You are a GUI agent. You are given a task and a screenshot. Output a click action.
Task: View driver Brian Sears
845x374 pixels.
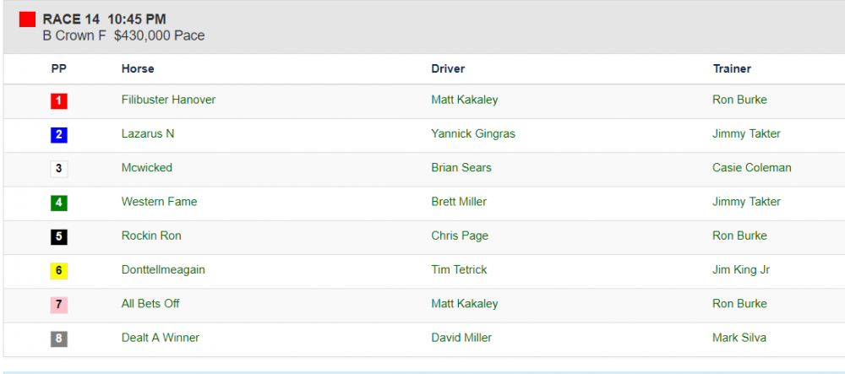pos(461,167)
